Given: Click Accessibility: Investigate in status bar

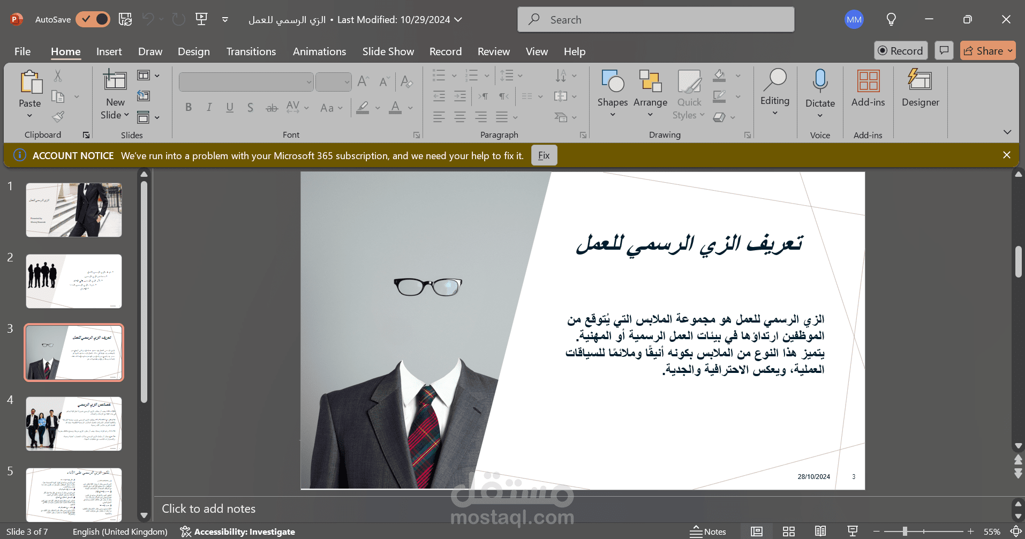Looking at the screenshot, I should (x=238, y=531).
